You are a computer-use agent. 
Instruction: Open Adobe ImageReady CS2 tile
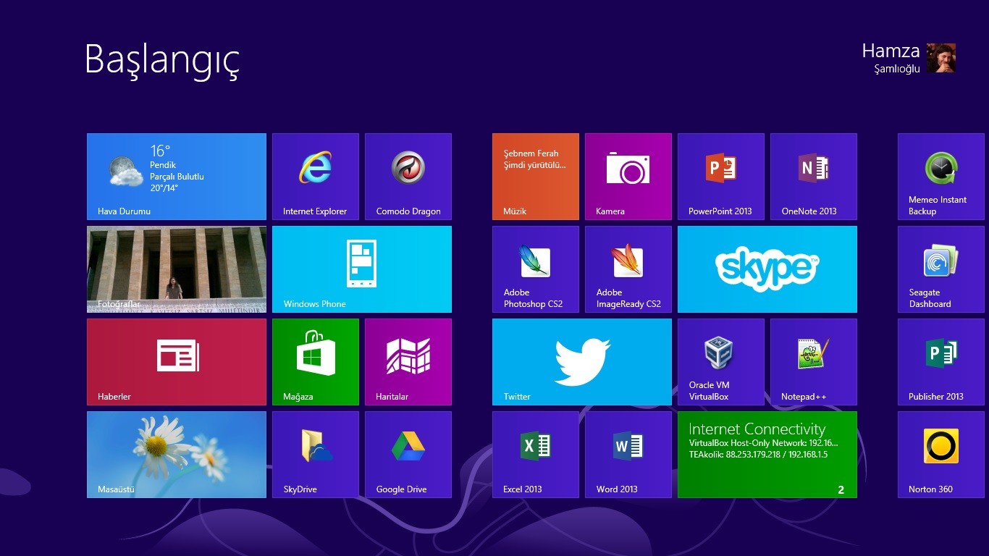628,269
